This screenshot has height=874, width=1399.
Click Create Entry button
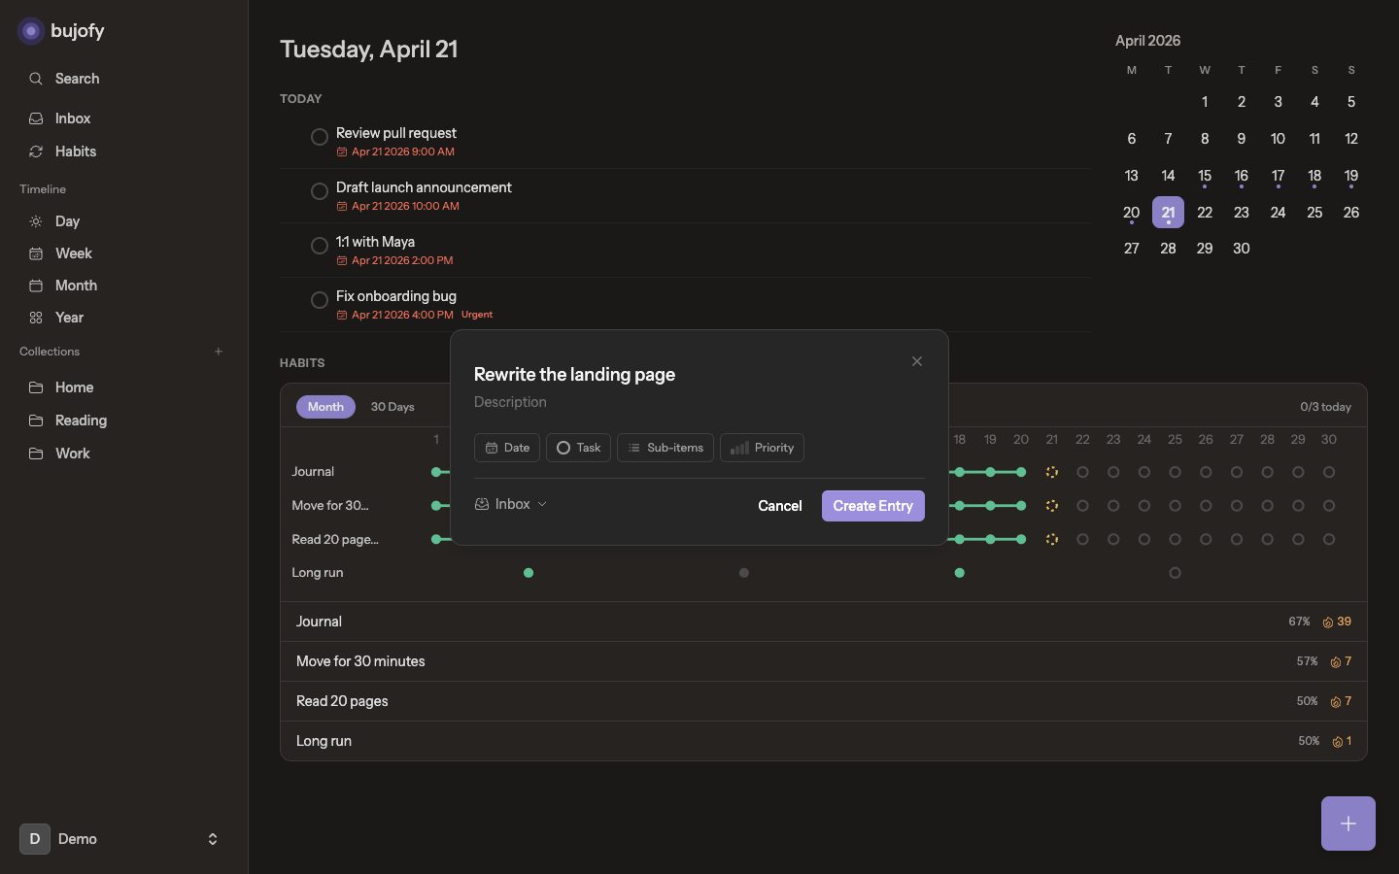pos(873,506)
